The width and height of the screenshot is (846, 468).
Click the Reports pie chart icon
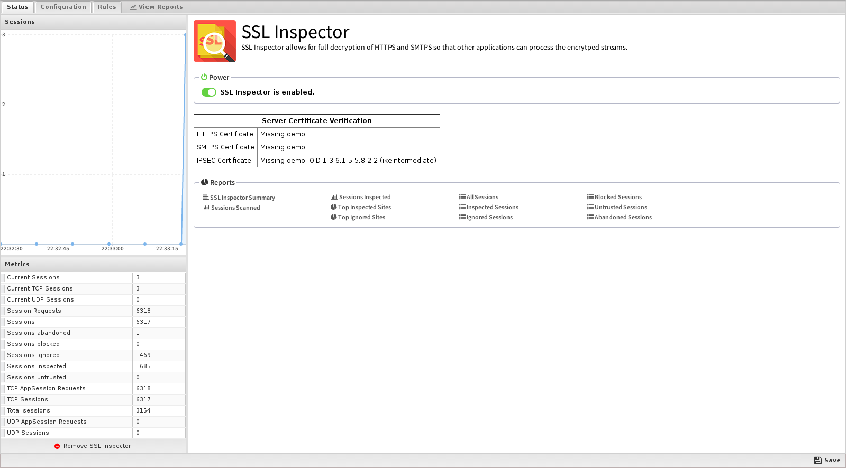[x=205, y=182]
